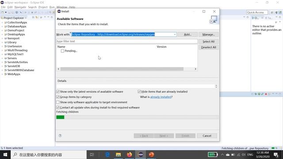Maximize the Project Explorer view
The width and height of the screenshot is (283, 159).
coord(52,17)
